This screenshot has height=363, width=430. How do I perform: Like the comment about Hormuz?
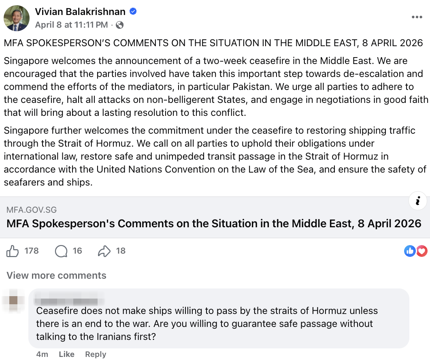[66, 354]
